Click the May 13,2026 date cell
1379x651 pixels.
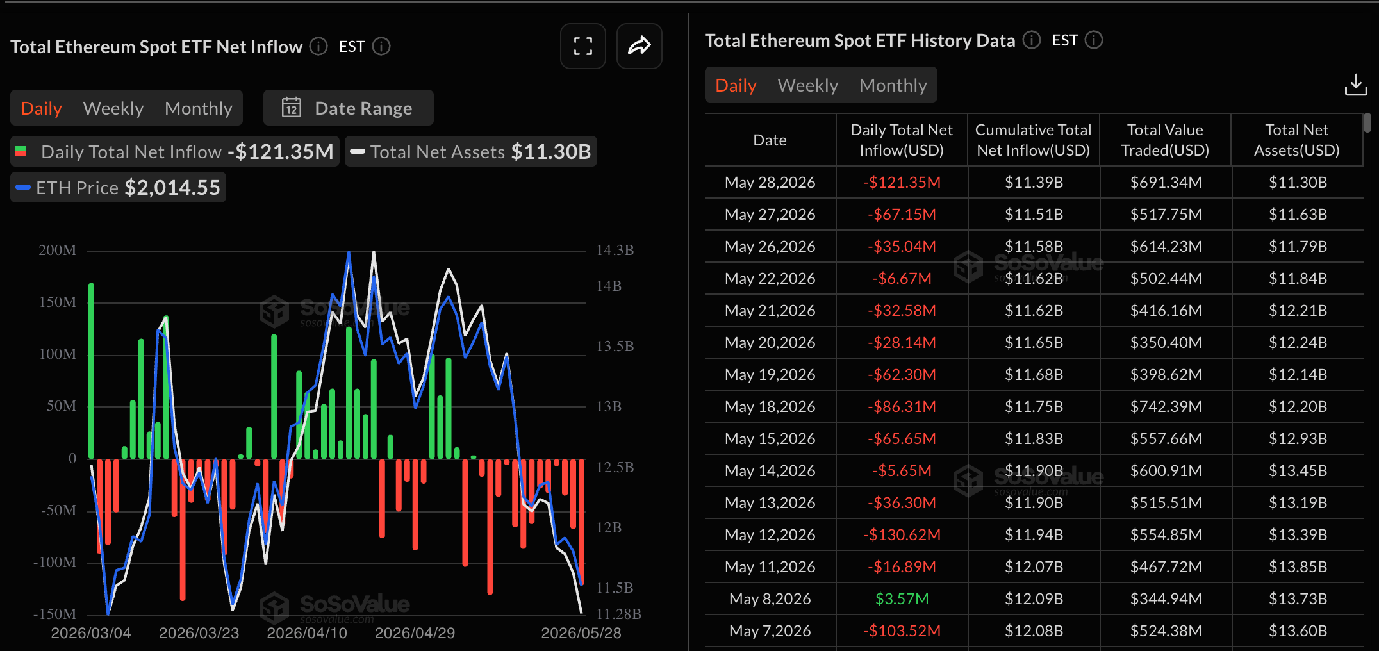pyautogui.click(x=770, y=503)
